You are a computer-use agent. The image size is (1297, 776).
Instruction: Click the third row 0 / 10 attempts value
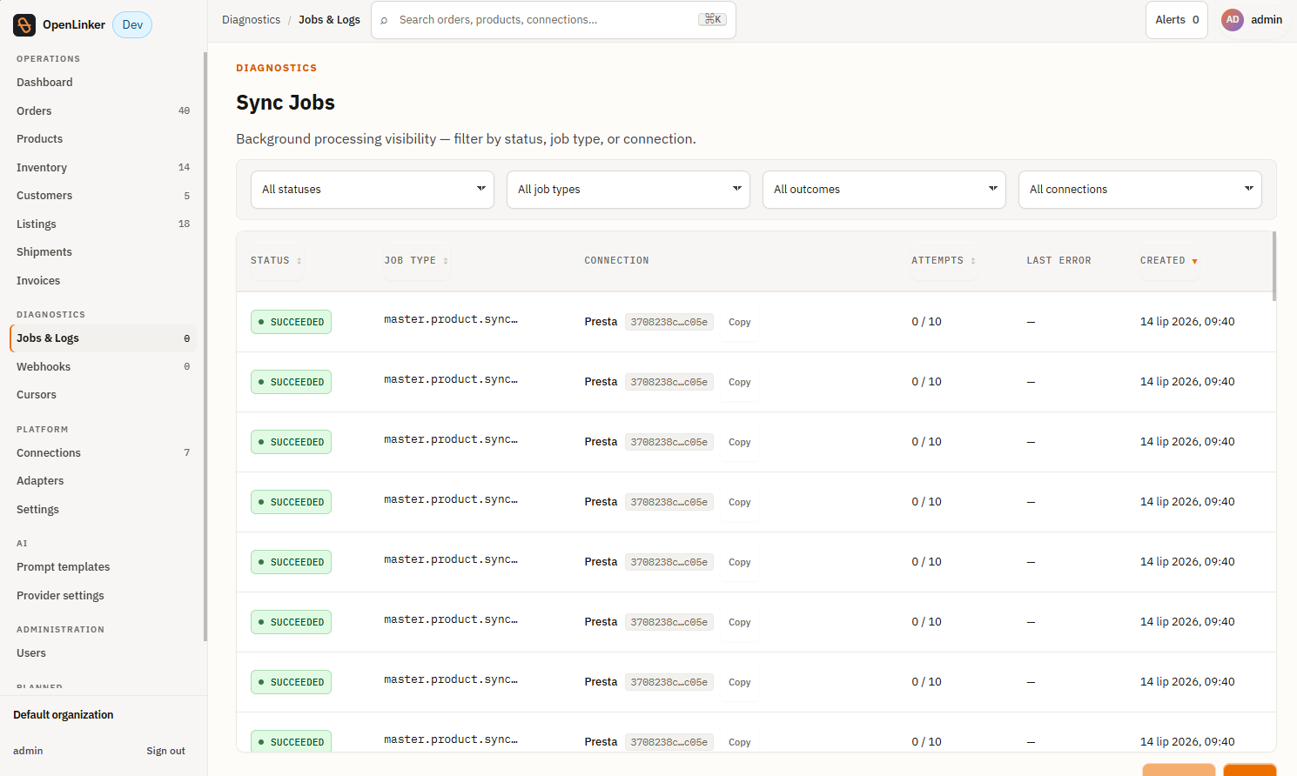click(x=926, y=442)
